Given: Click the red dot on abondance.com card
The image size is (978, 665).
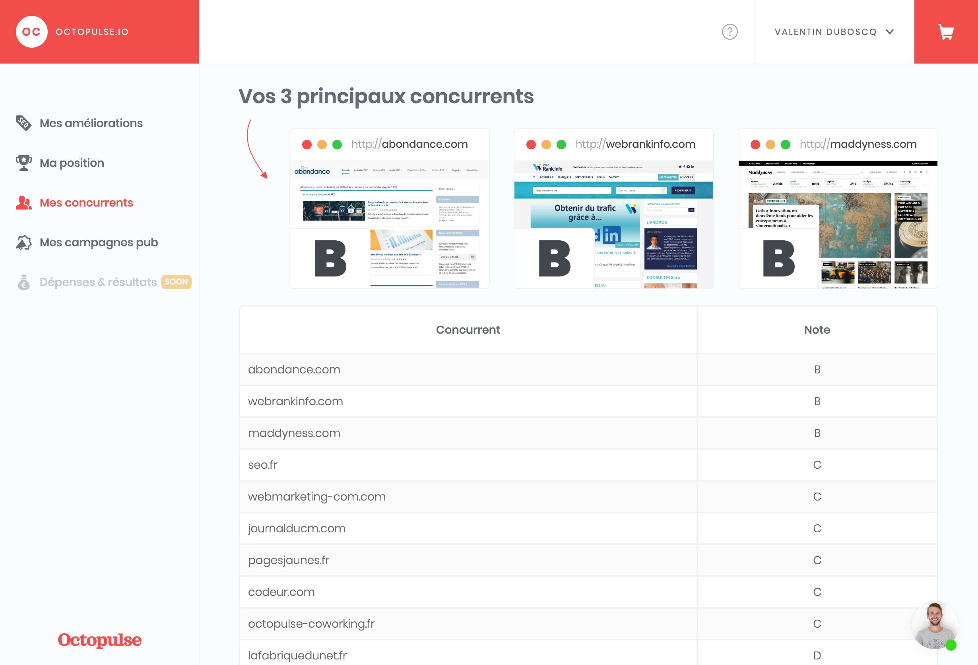Looking at the screenshot, I should [x=307, y=144].
